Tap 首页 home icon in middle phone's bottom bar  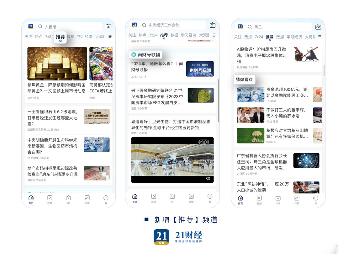(x=135, y=197)
